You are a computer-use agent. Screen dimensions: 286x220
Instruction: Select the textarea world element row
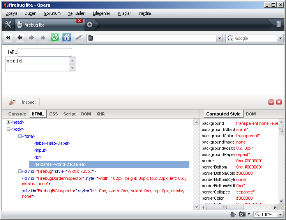tap(109, 164)
